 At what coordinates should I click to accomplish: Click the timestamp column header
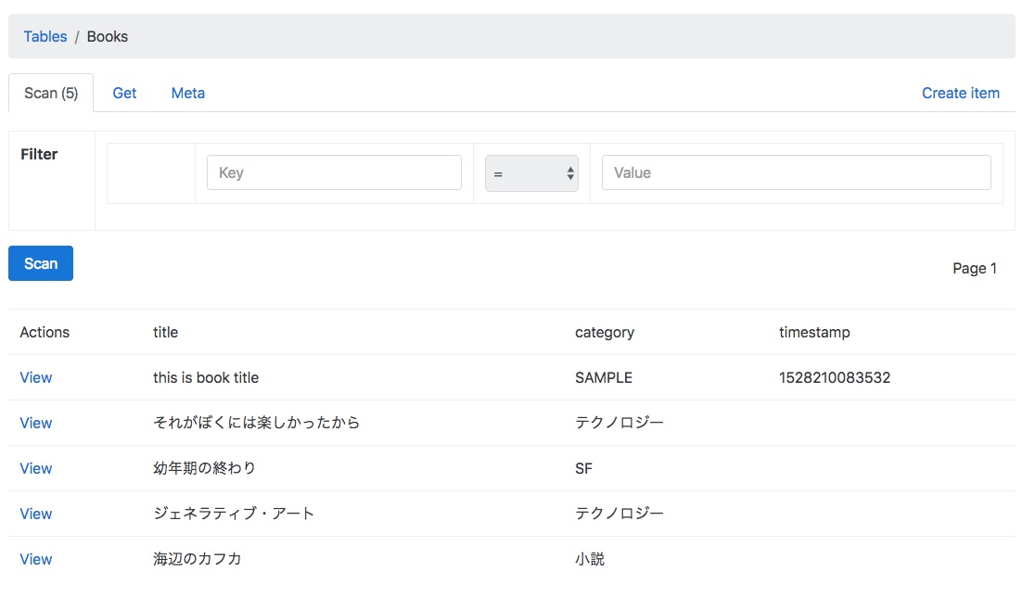(x=814, y=332)
